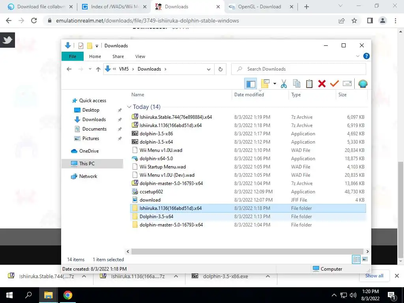Go up one folder level arrow
Viewport: 404px width, 303px height.
(x=98, y=69)
